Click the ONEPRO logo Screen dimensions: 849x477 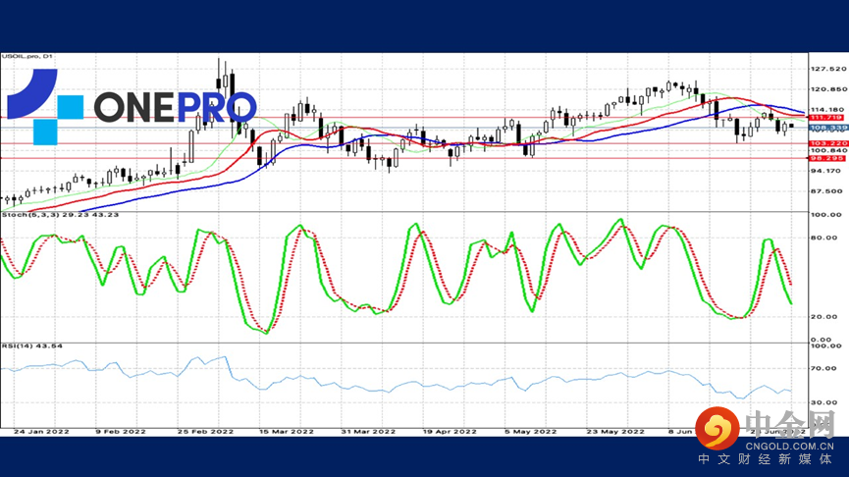click(x=133, y=106)
